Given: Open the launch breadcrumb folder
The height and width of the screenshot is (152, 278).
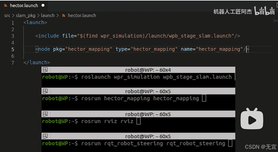Looking at the screenshot, I should (48, 16).
